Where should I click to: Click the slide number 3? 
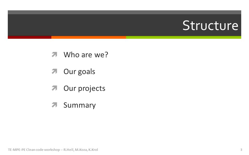tap(241, 150)
